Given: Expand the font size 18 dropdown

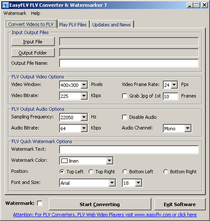Looking at the screenshot, I should 139,183.
